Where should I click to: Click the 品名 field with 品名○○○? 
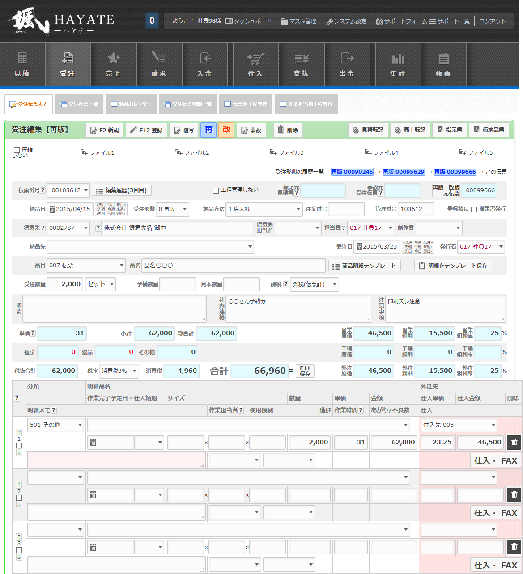click(x=234, y=266)
